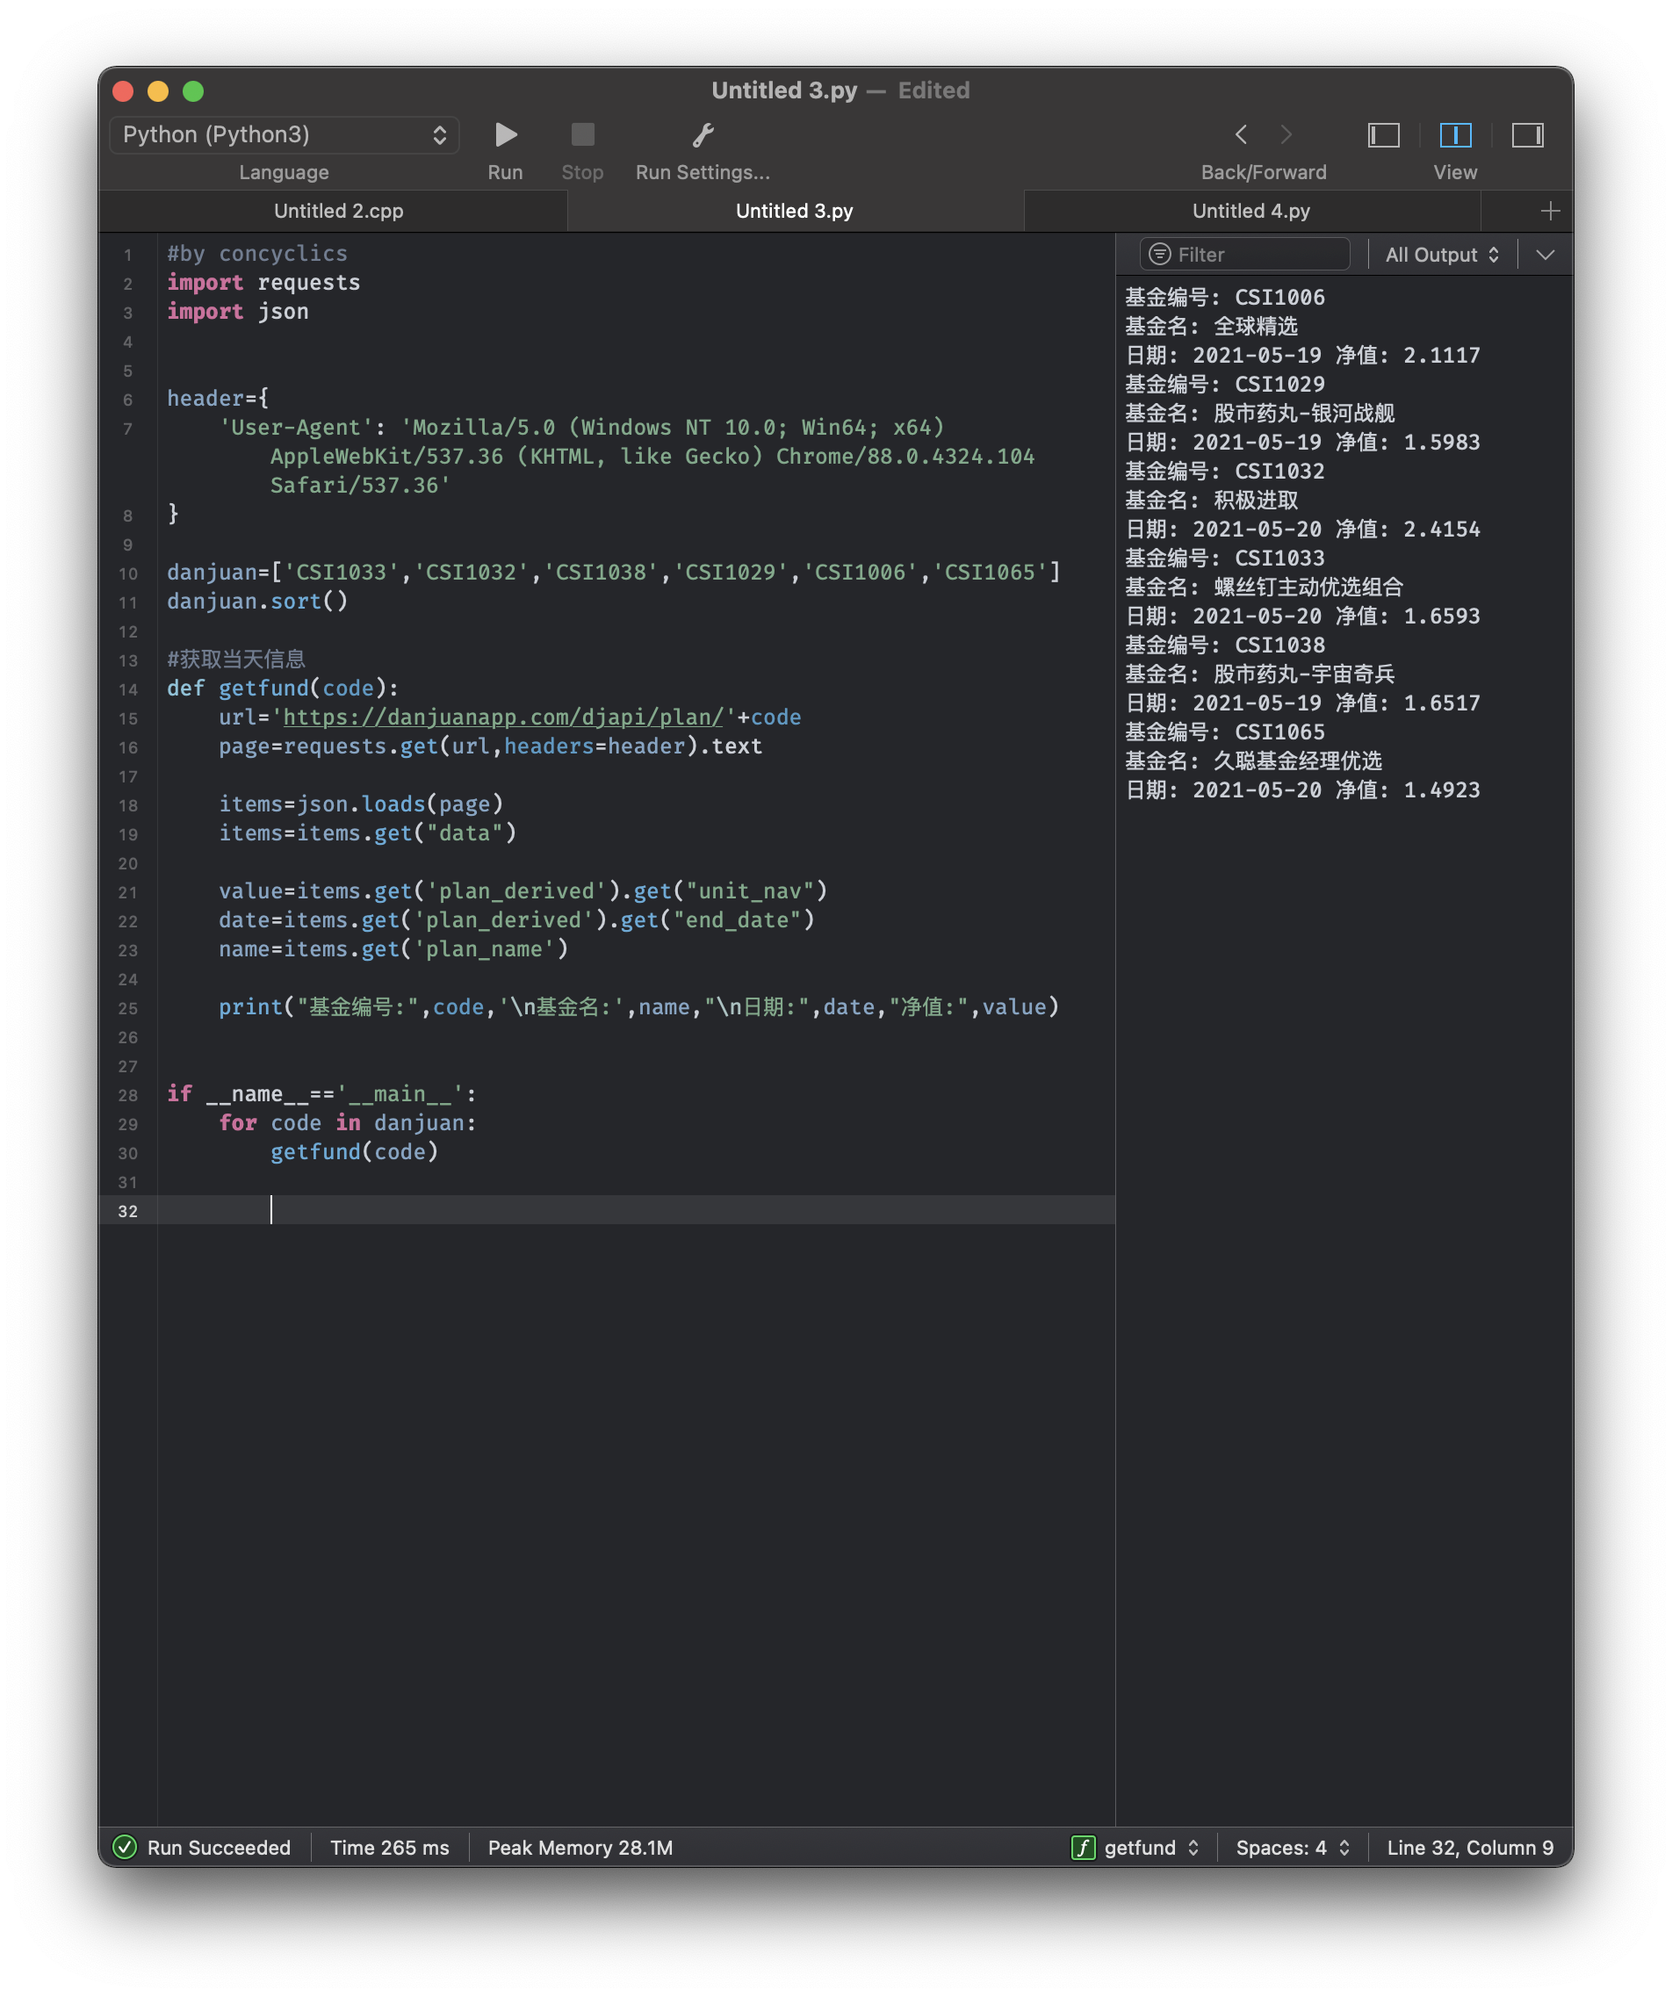Go back with the left chevron
This screenshot has width=1672, height=1997.
(1240, 135)
